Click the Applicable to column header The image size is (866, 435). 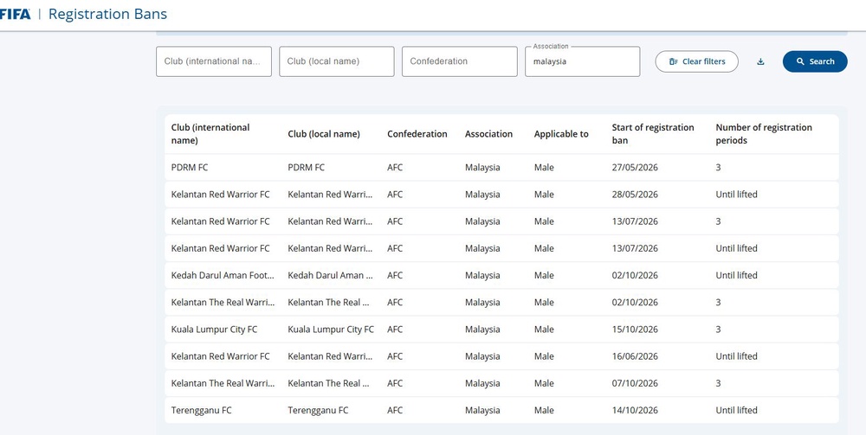click(561, 134)
